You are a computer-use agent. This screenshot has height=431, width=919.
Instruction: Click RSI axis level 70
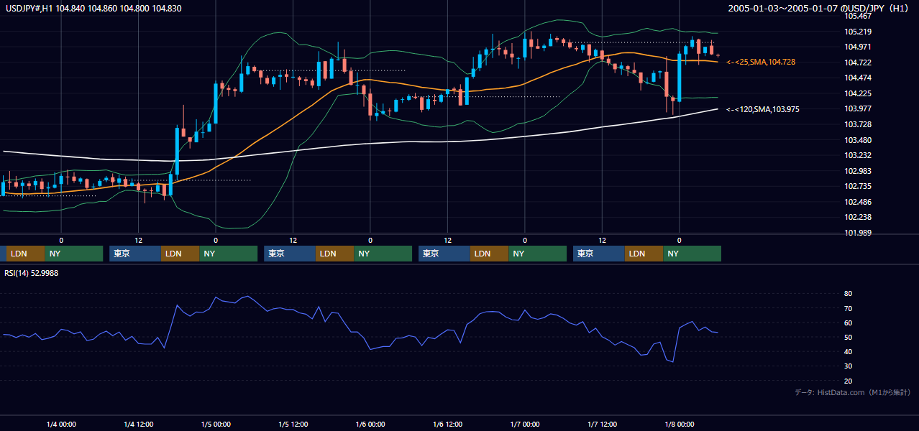tap(849, 308)
